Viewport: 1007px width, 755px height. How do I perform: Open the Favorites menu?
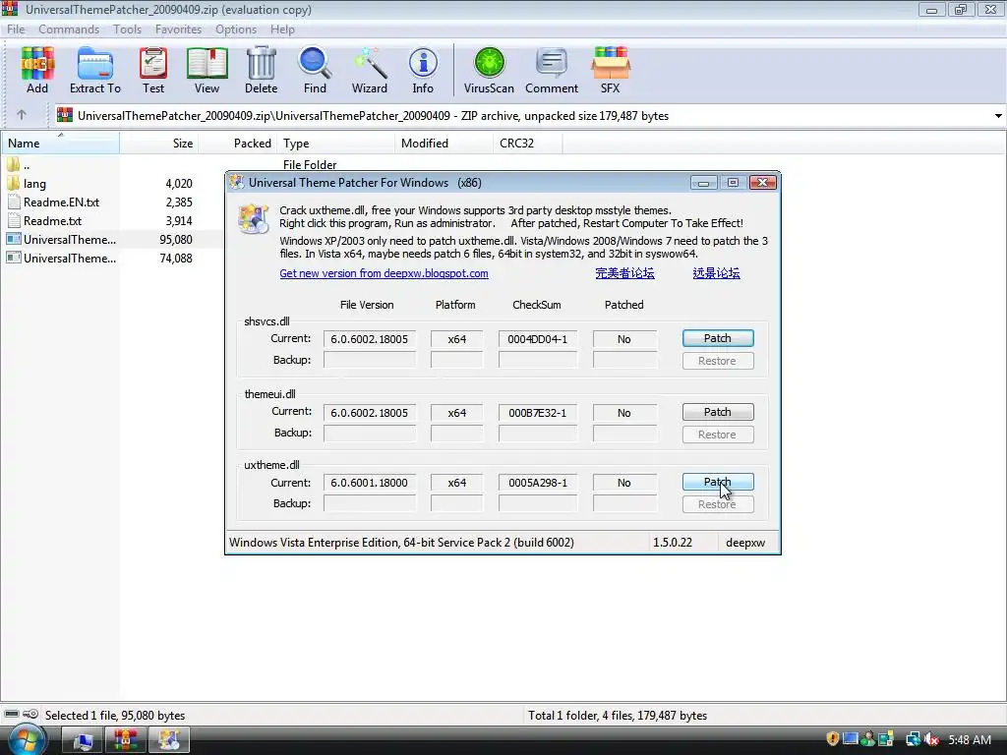(178, 29)
